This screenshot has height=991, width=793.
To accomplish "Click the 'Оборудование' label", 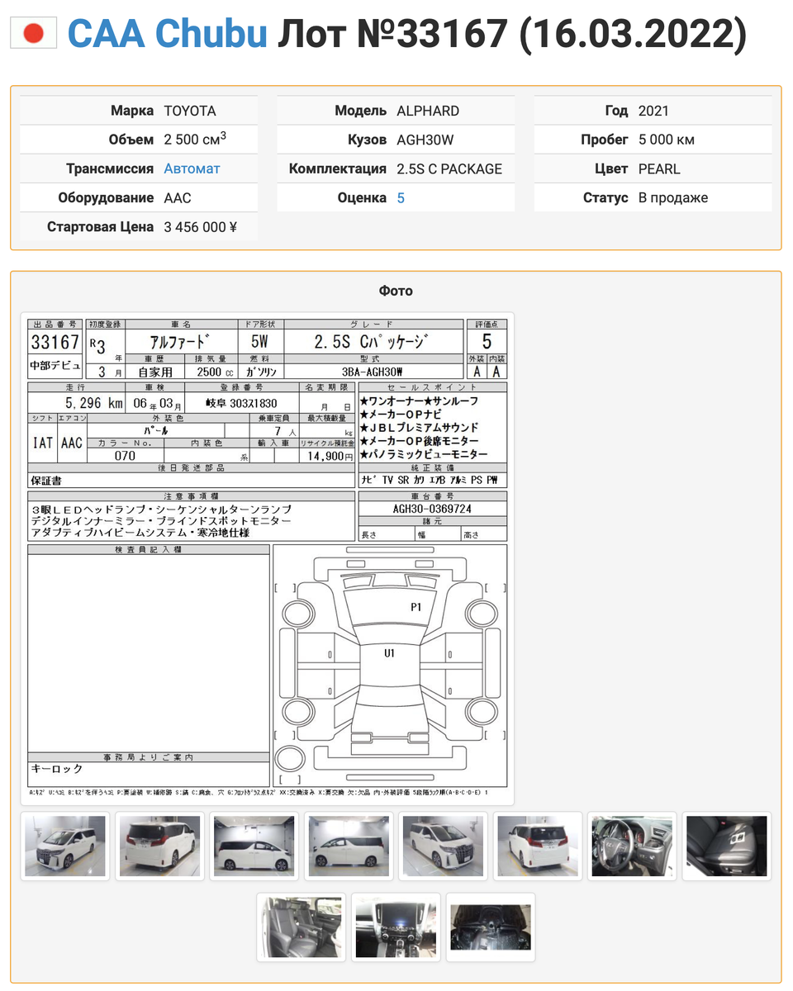I will 107,197.
